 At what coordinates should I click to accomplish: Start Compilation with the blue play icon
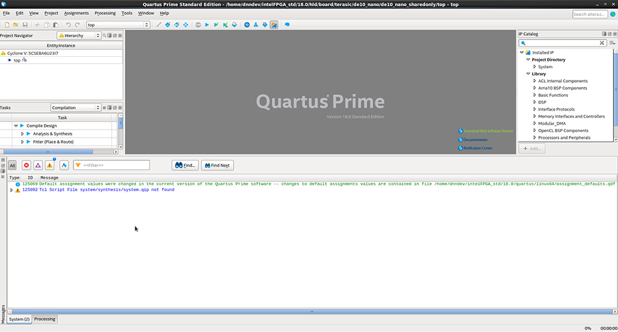[207, 25]
